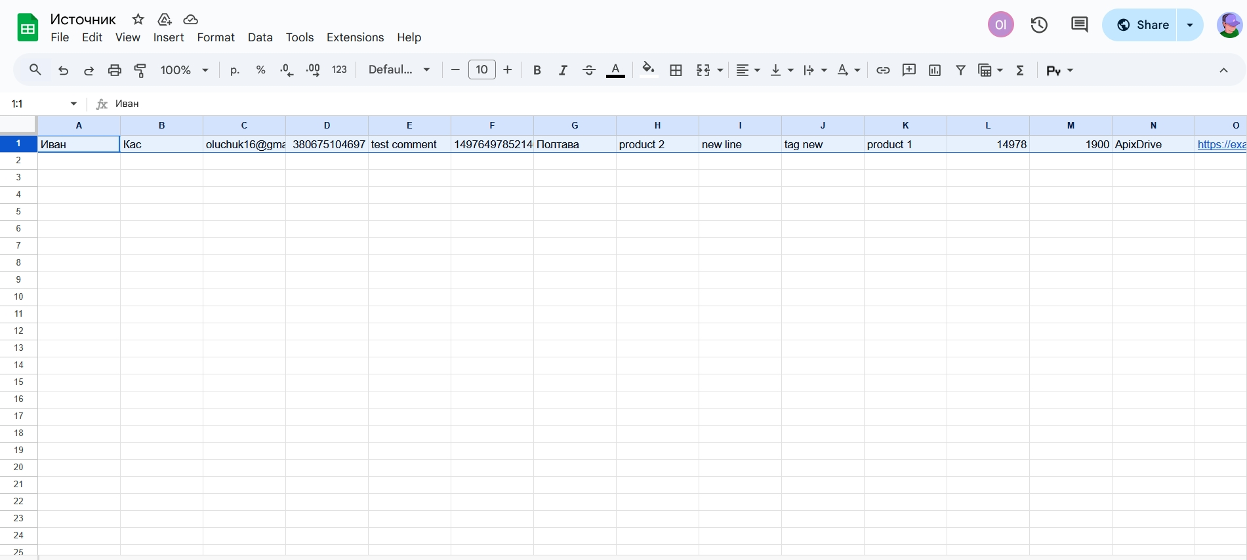
Task: Print the spreadsheet using the printer icon
Action: [x=115, y=70]
